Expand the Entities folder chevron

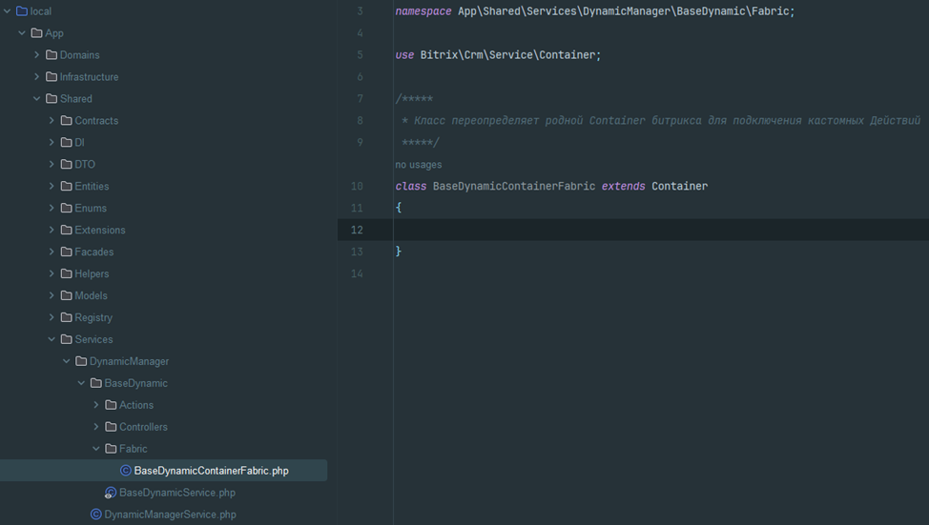[52, 187]
